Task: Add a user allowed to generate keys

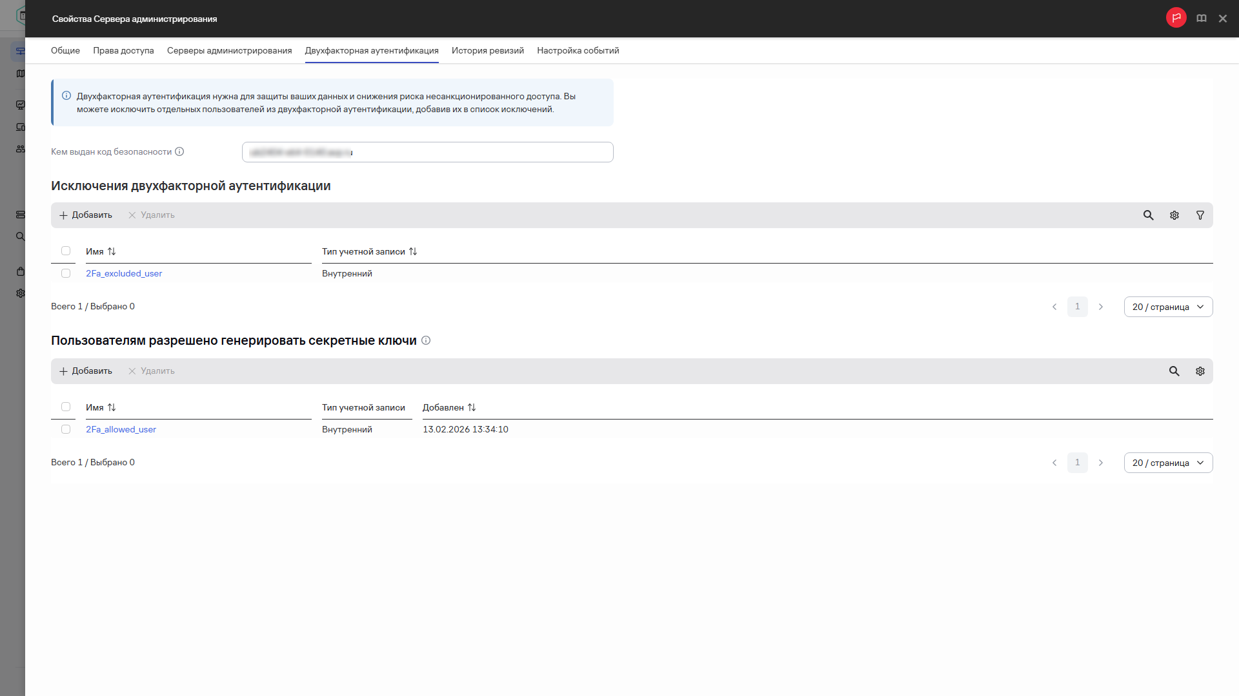Action: (x=86, y=371)
